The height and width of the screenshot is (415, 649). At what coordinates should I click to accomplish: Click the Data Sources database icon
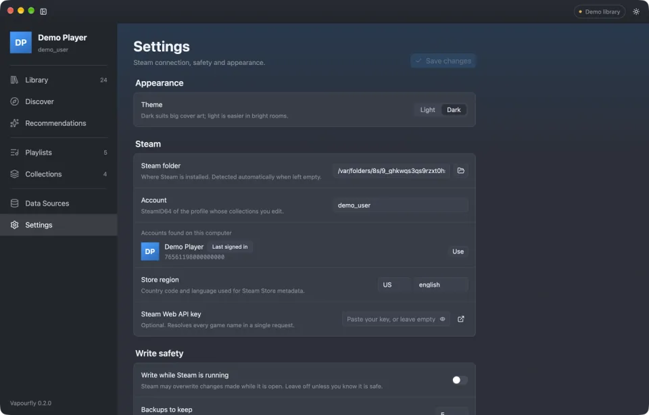14,203
